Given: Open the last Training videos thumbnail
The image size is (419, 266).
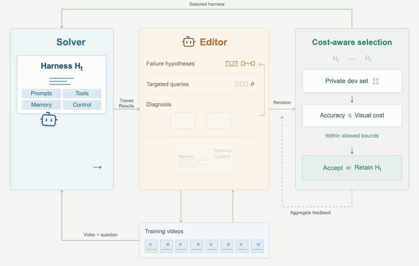Looking at the screenshot, I should pyautogui.click(x=257, y=246).
